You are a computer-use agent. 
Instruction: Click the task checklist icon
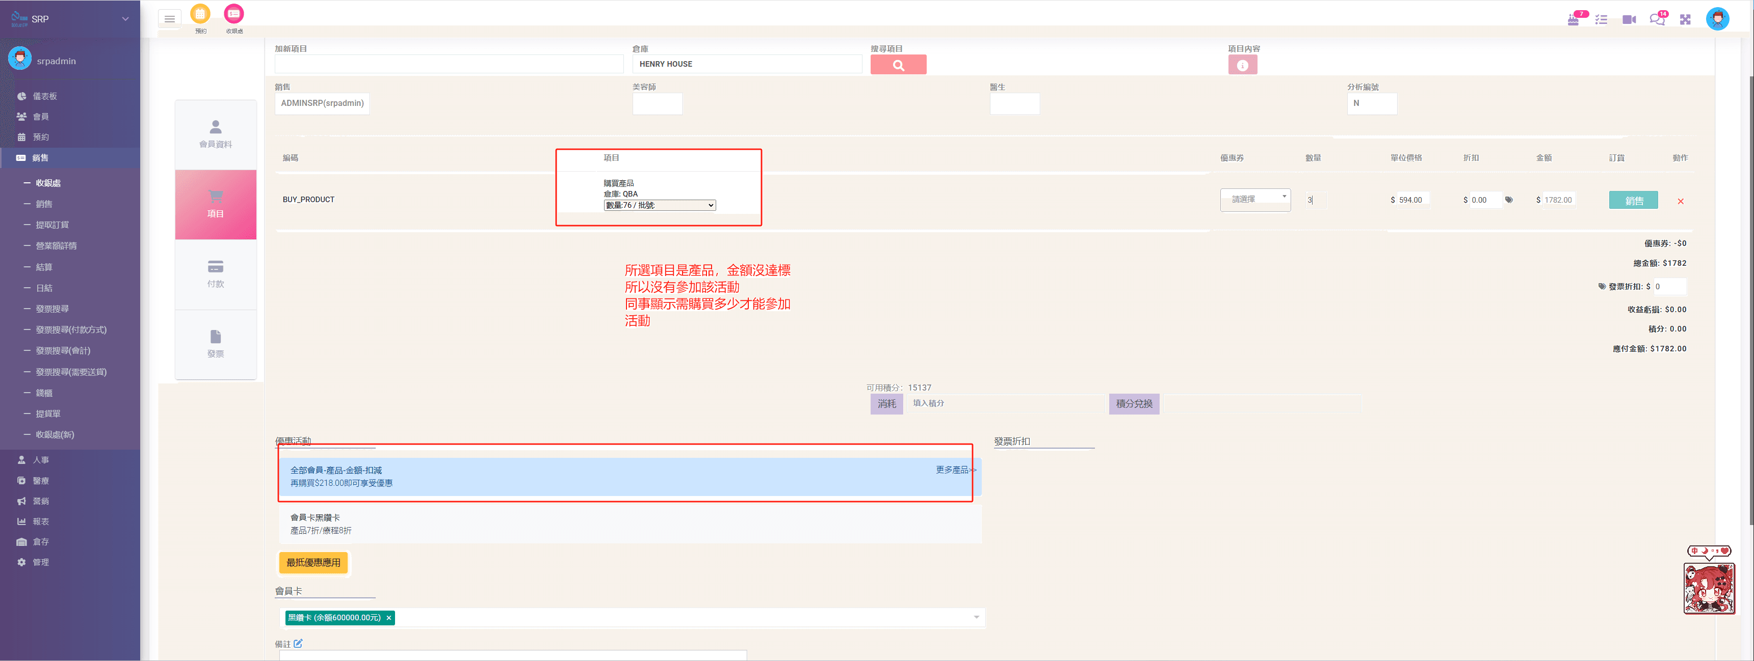pos(1602,20)
